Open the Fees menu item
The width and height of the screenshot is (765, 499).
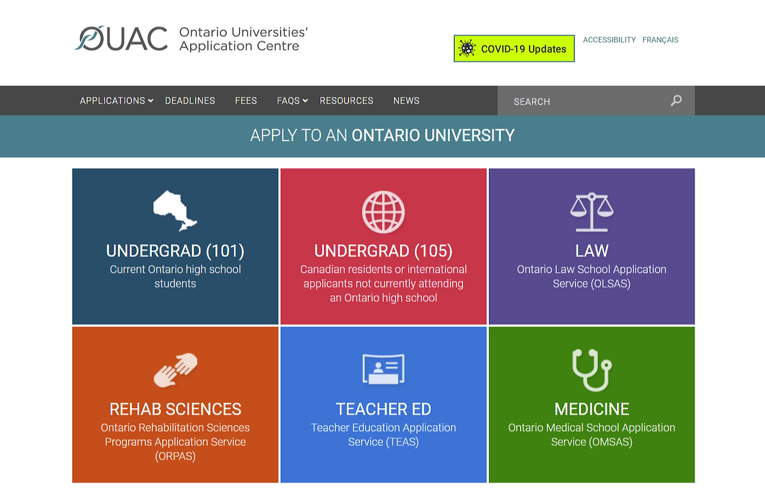pyautogui.click(x=246, y=100)
